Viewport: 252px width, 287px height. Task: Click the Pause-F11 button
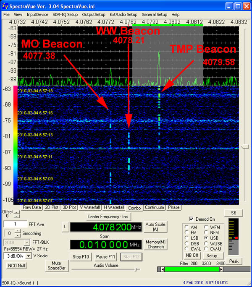click(x=105, y=257)
